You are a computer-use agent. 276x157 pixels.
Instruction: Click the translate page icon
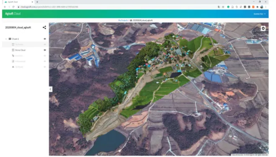click(219, 7)
